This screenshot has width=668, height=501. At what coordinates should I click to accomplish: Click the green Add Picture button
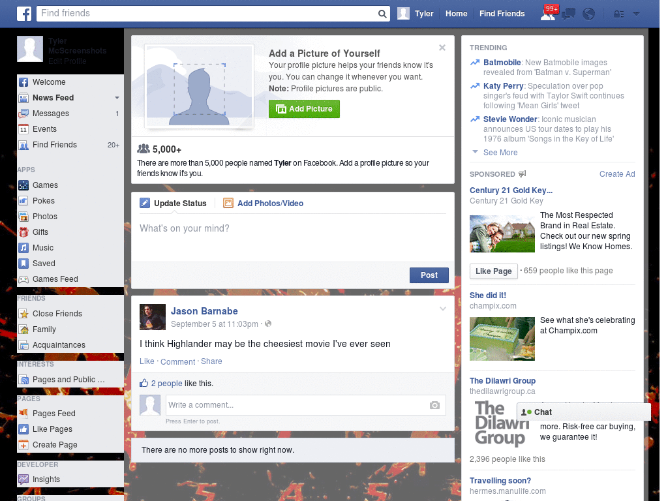click(304, 109)
